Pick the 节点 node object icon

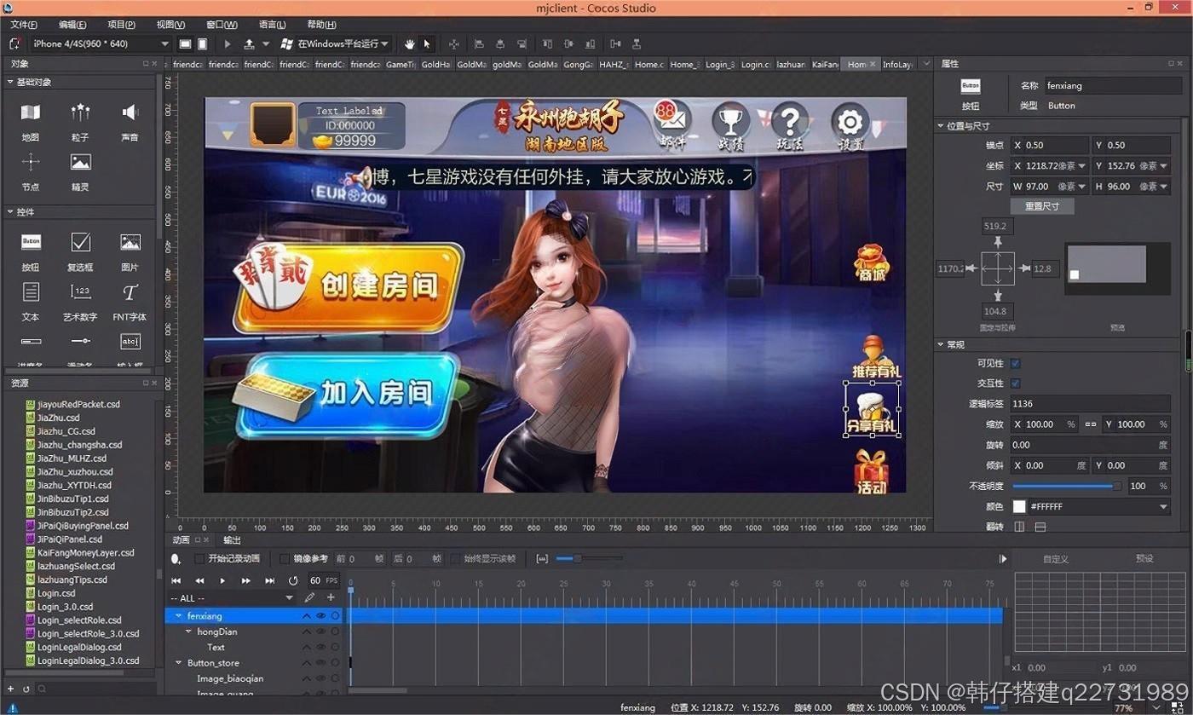pyautogui.click(x=31, y=162)
